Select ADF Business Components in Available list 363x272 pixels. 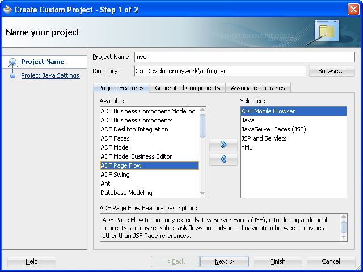[149, 120]
